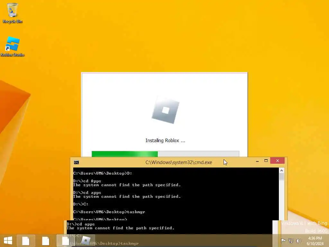
Task: Close the cmd.exe window
Action: tap(278, 161)
